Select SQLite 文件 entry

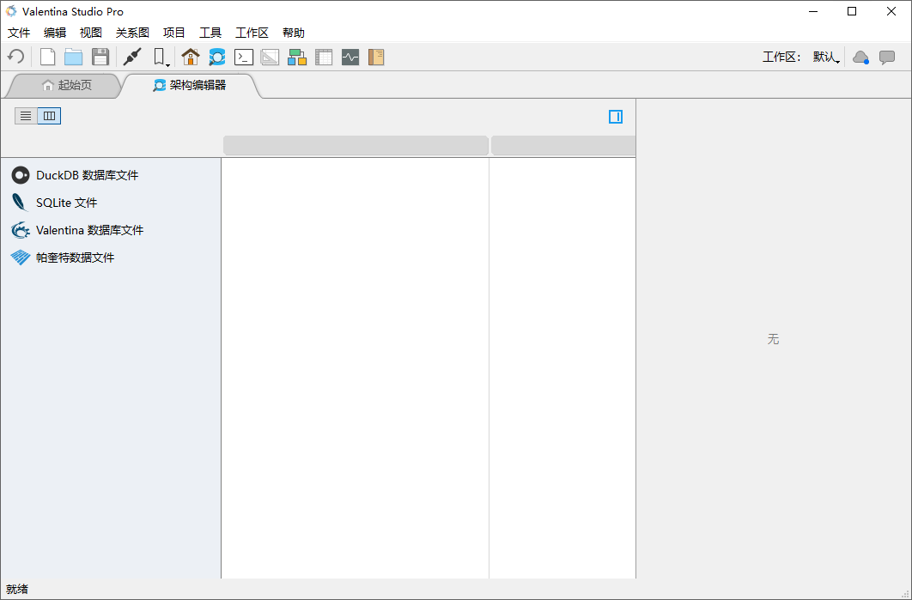pyautogui.click(x=111, y=203)
